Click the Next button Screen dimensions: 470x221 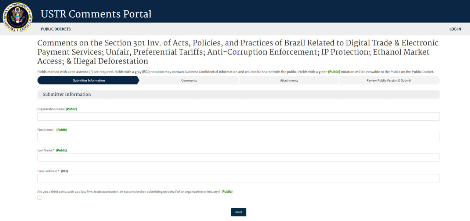[x=239, y=212]
